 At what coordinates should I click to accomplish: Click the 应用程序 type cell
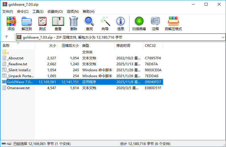(x=89, y=82)
